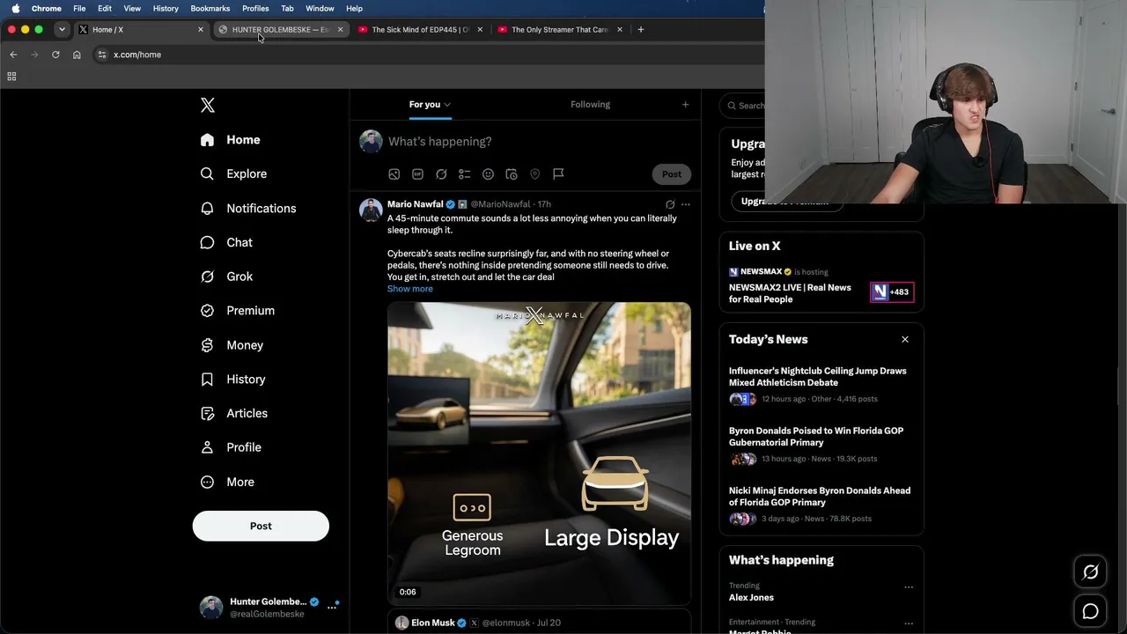View site information for x.com
Screen dimensions: 1127x634
click(x=102, y=55)
